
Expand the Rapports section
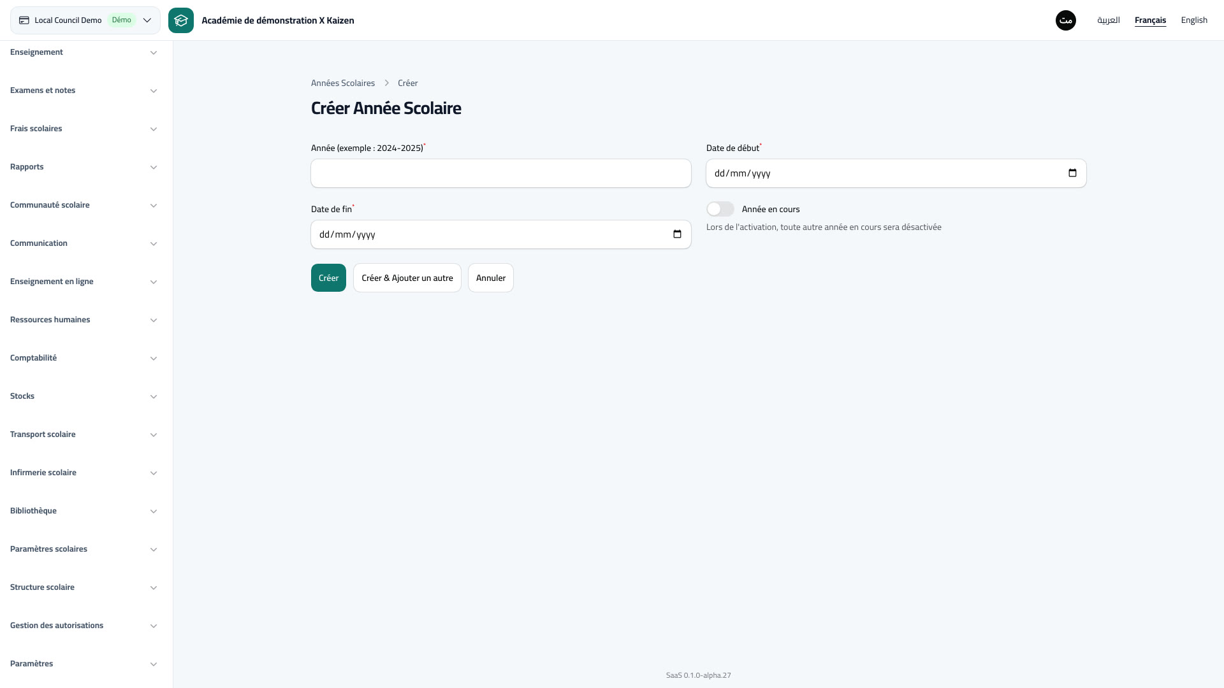pos(84,167)
